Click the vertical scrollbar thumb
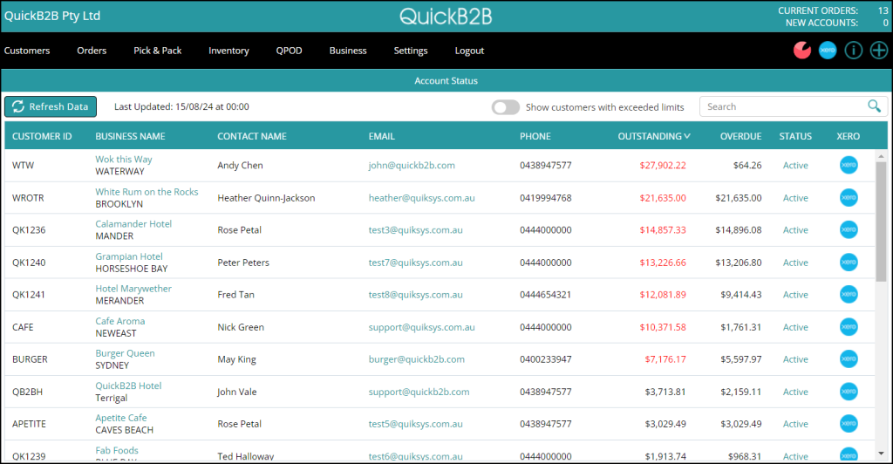The width and height of the screenshot is (893, 464). point(881,221)
